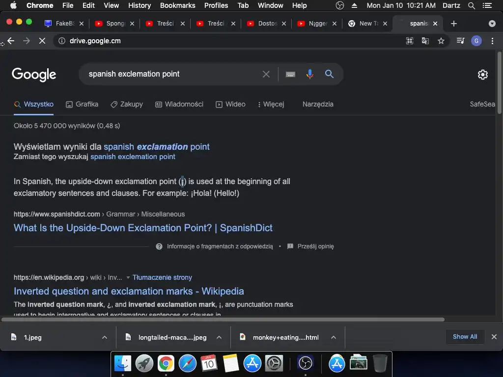The height and width of the screenshot is (377, 503).
Task: Open the QR code grid icon in address bar
Action: click(410, 41)
